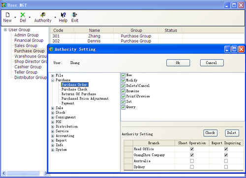Click the Exit toolbar icon
246x178 pixels.
tap(75, 17)
